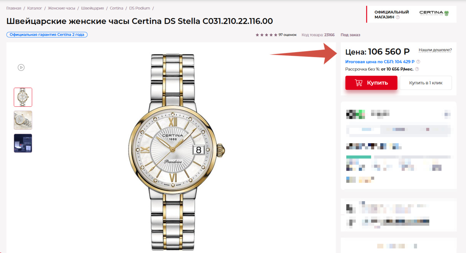This screenshot has height=253, width=466.
Task: Select first thumbnail of watch front view
Action: pyautogui.click(x=23, y=97)
